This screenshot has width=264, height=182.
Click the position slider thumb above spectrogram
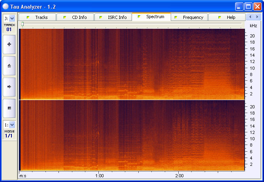tap(23, 24)
